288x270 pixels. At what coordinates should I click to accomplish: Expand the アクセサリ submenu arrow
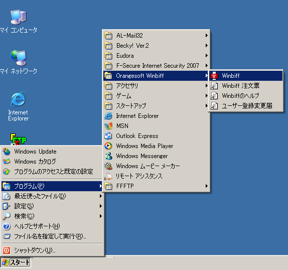click(x=207, y=86)
